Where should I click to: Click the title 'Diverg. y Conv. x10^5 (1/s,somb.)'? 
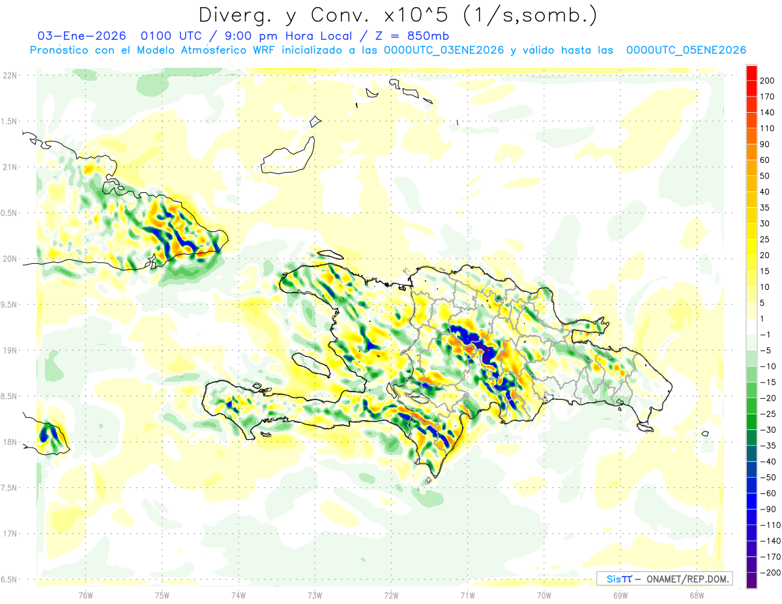point(398,14)
